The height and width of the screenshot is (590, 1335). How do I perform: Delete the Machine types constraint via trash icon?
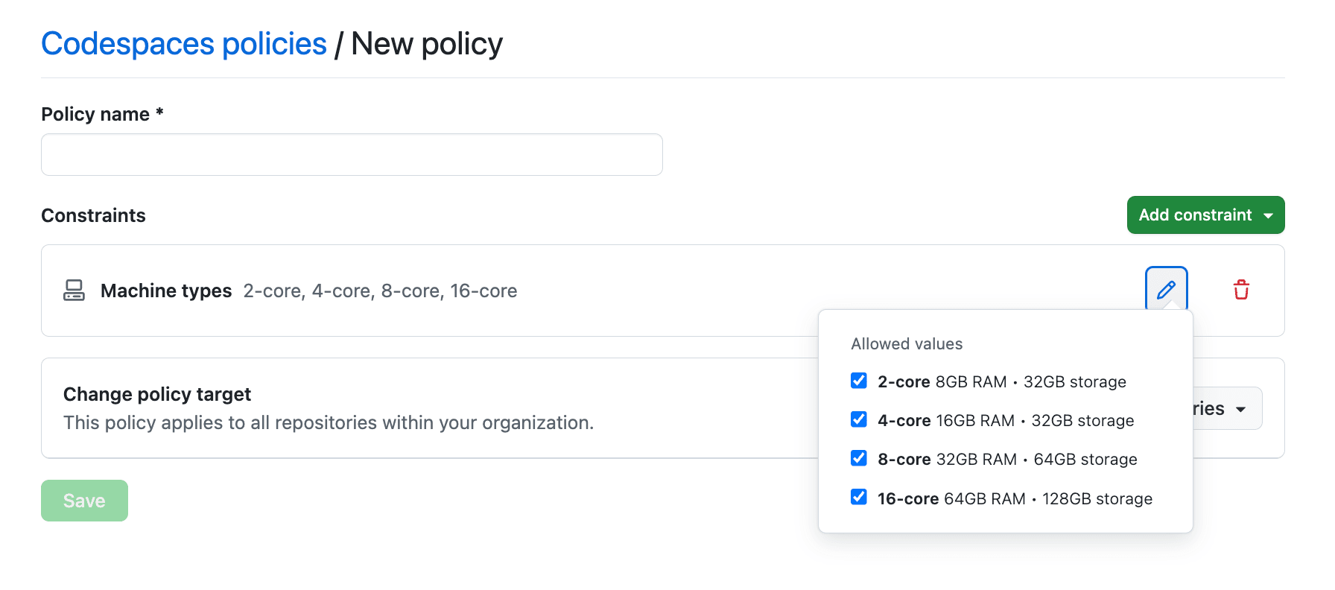point(1241,289)
